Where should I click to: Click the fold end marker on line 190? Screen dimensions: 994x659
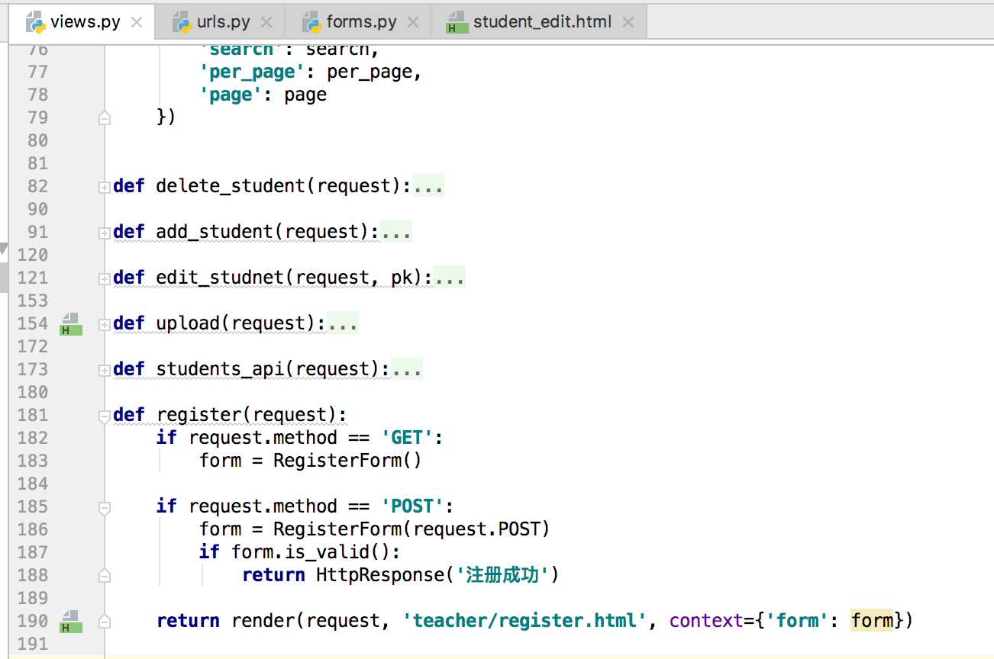(x=105, y=622)
